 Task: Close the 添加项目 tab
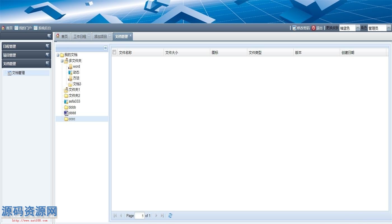(110, 35)
